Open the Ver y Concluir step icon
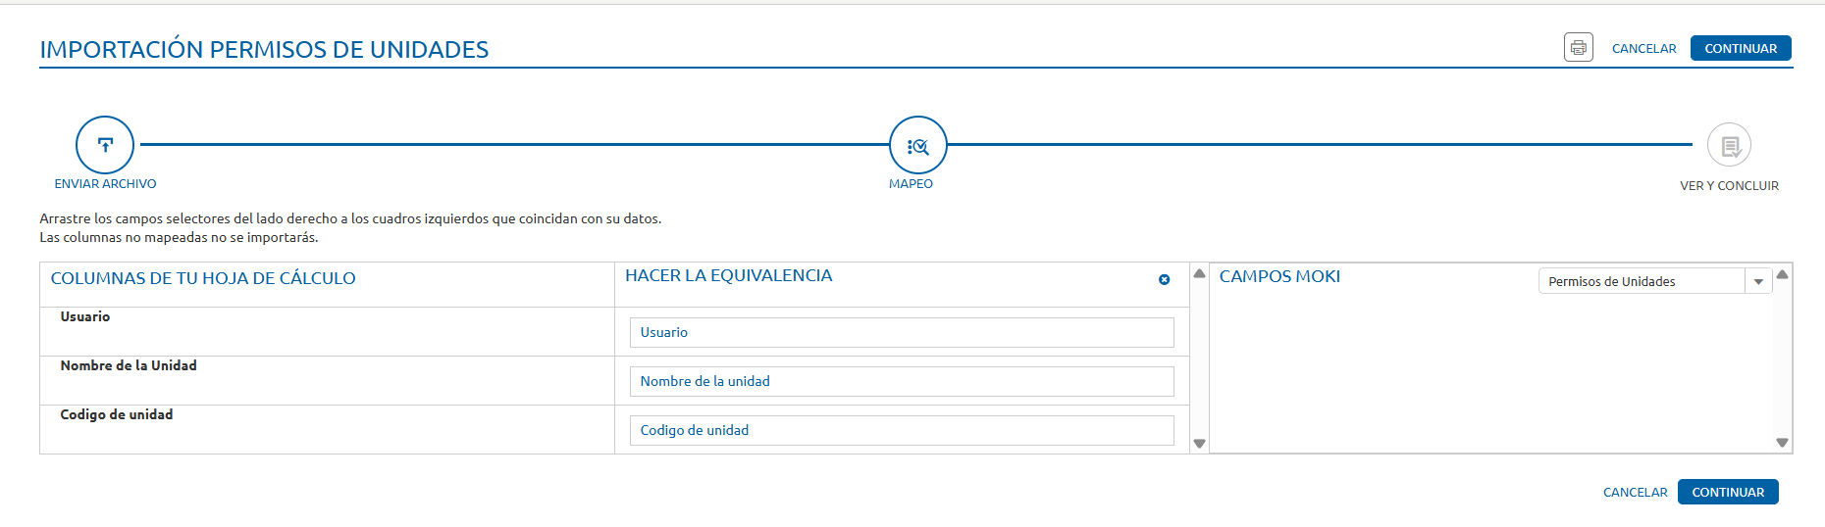This screenshot has height=527, width=1825. click(x=1729, y=146)
